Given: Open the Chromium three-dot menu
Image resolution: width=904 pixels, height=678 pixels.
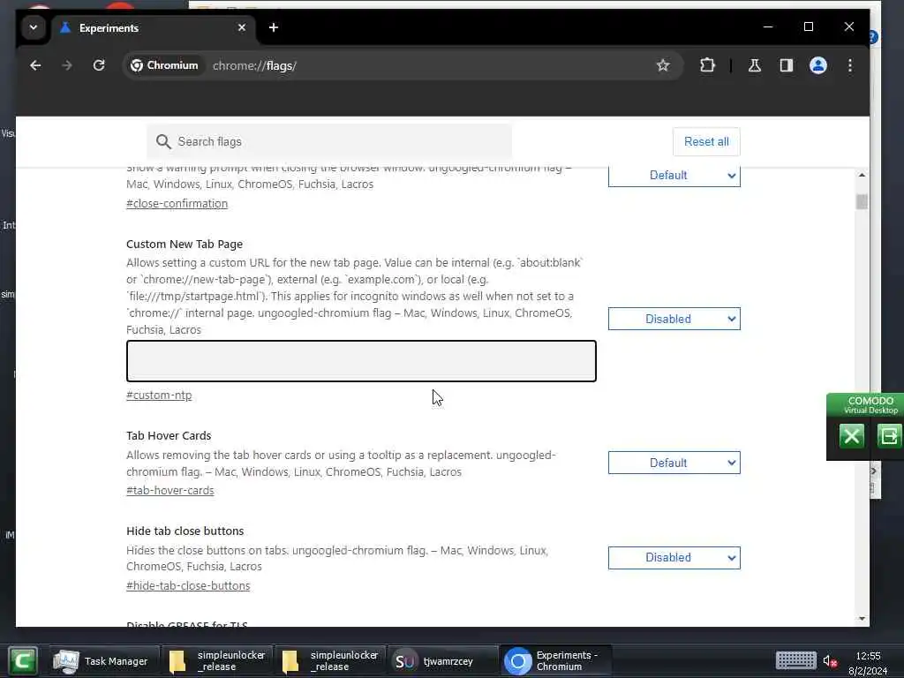Looking at the screenshot, I should pyautogui.click(x=850, y=65).
